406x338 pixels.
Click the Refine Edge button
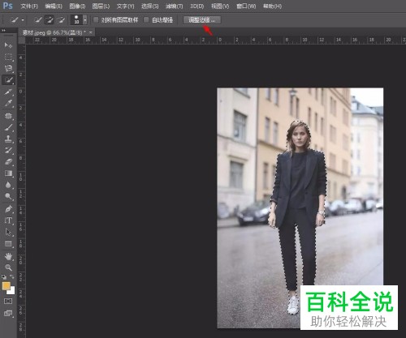[x=202, y=20]
